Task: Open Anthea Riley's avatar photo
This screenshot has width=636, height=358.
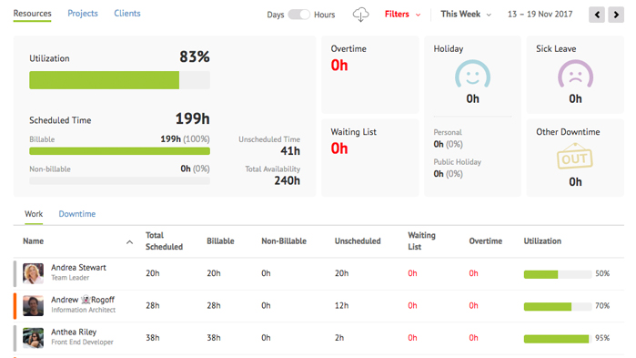Action: point(33,338)
